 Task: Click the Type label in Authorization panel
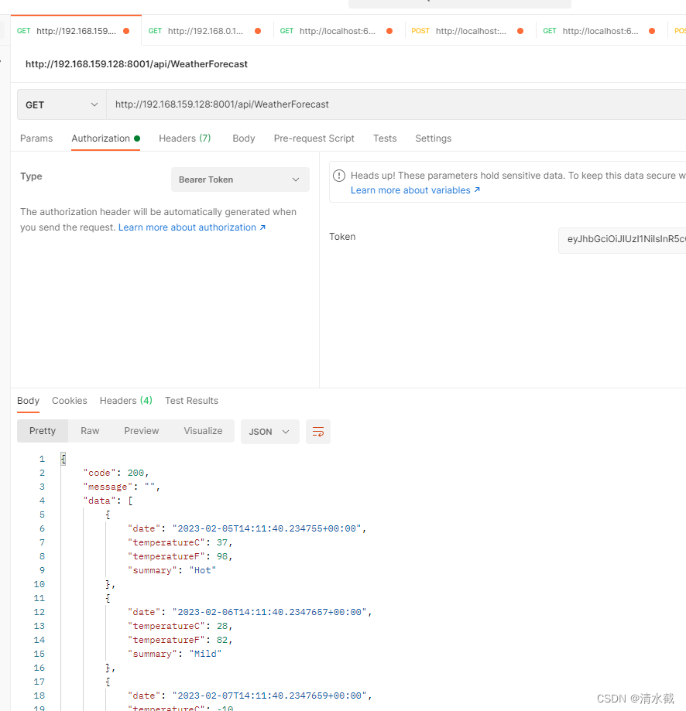pos(31,176)
